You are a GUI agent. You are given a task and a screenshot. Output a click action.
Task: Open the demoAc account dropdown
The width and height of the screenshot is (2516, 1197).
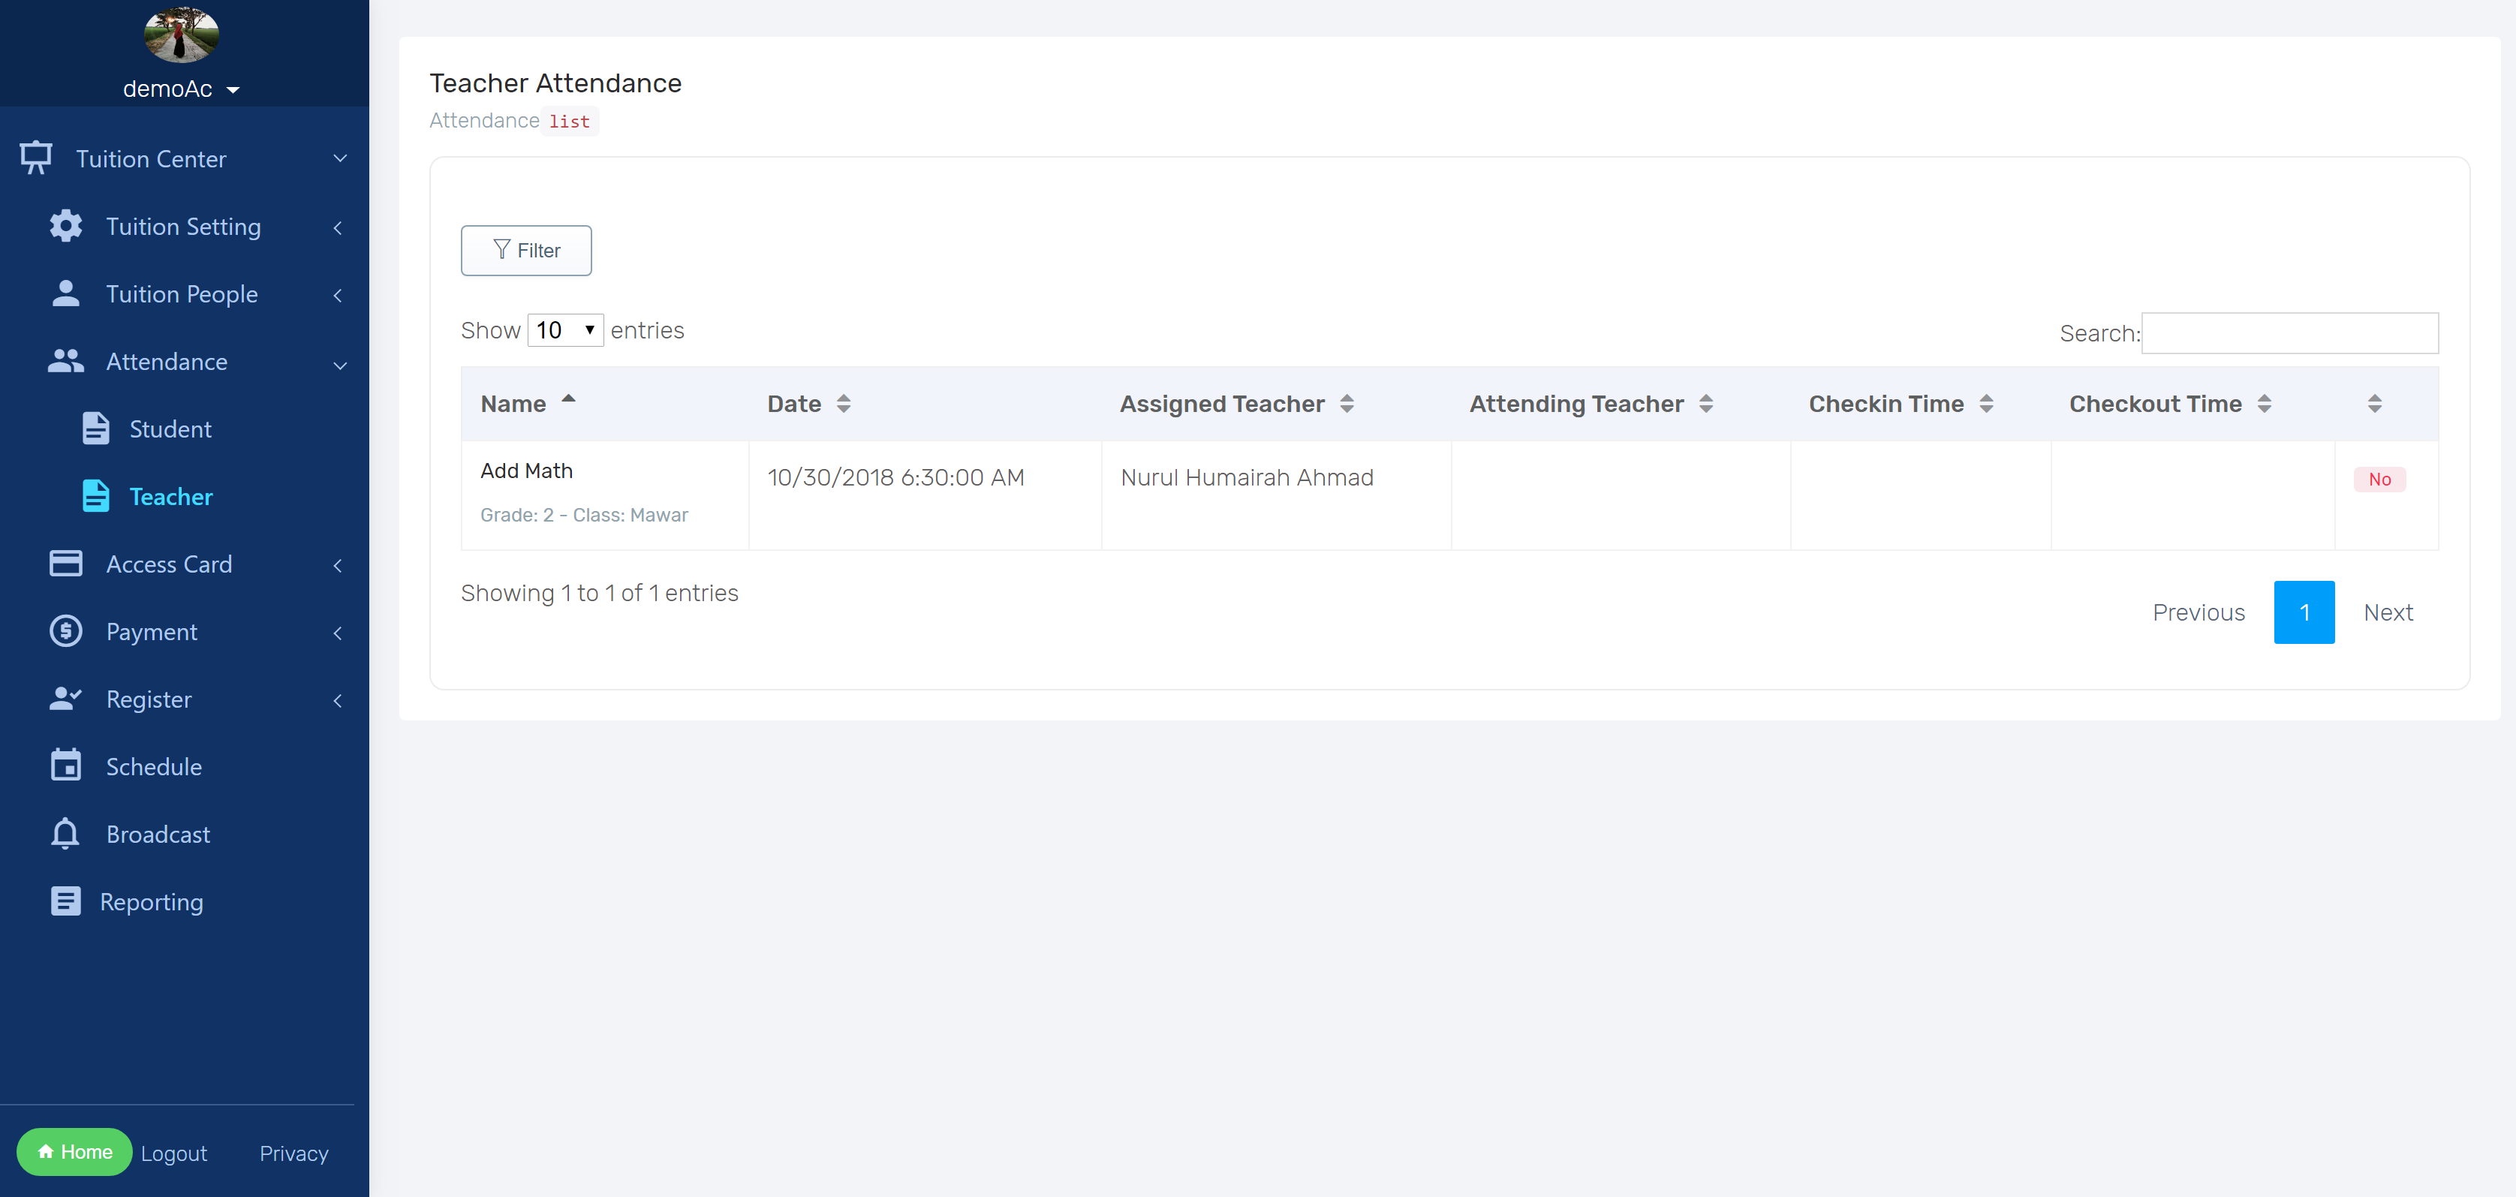pyautogui.click(x=182, y=89)
